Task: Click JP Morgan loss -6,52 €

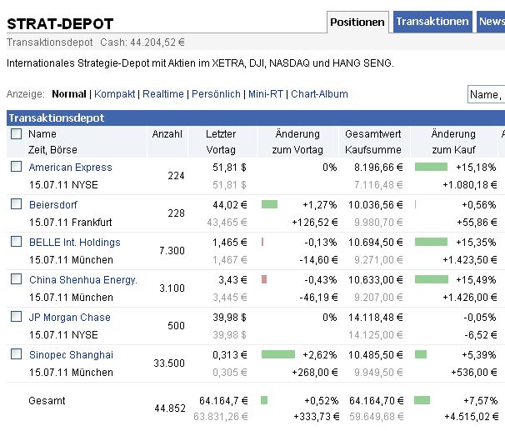Action: [x=481, y=335]
